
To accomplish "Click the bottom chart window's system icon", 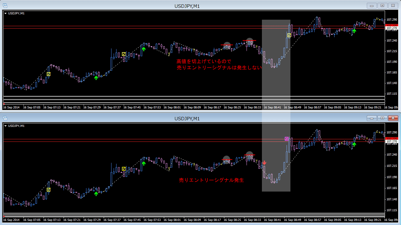I will pyautogui.click(x=5, y=118).
